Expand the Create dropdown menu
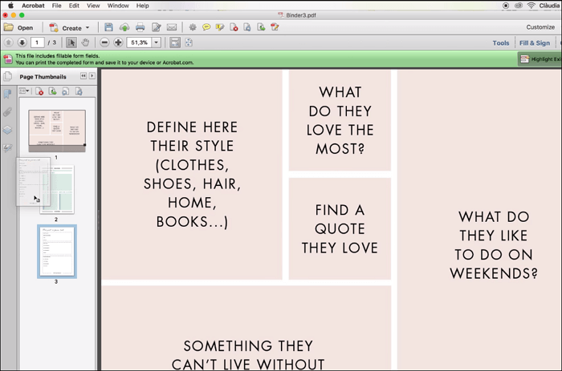 (x=87, y=28)
